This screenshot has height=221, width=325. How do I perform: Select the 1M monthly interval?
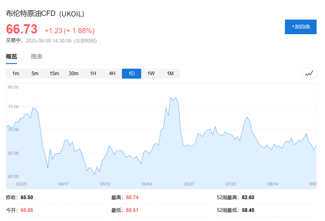pos(170,74)
